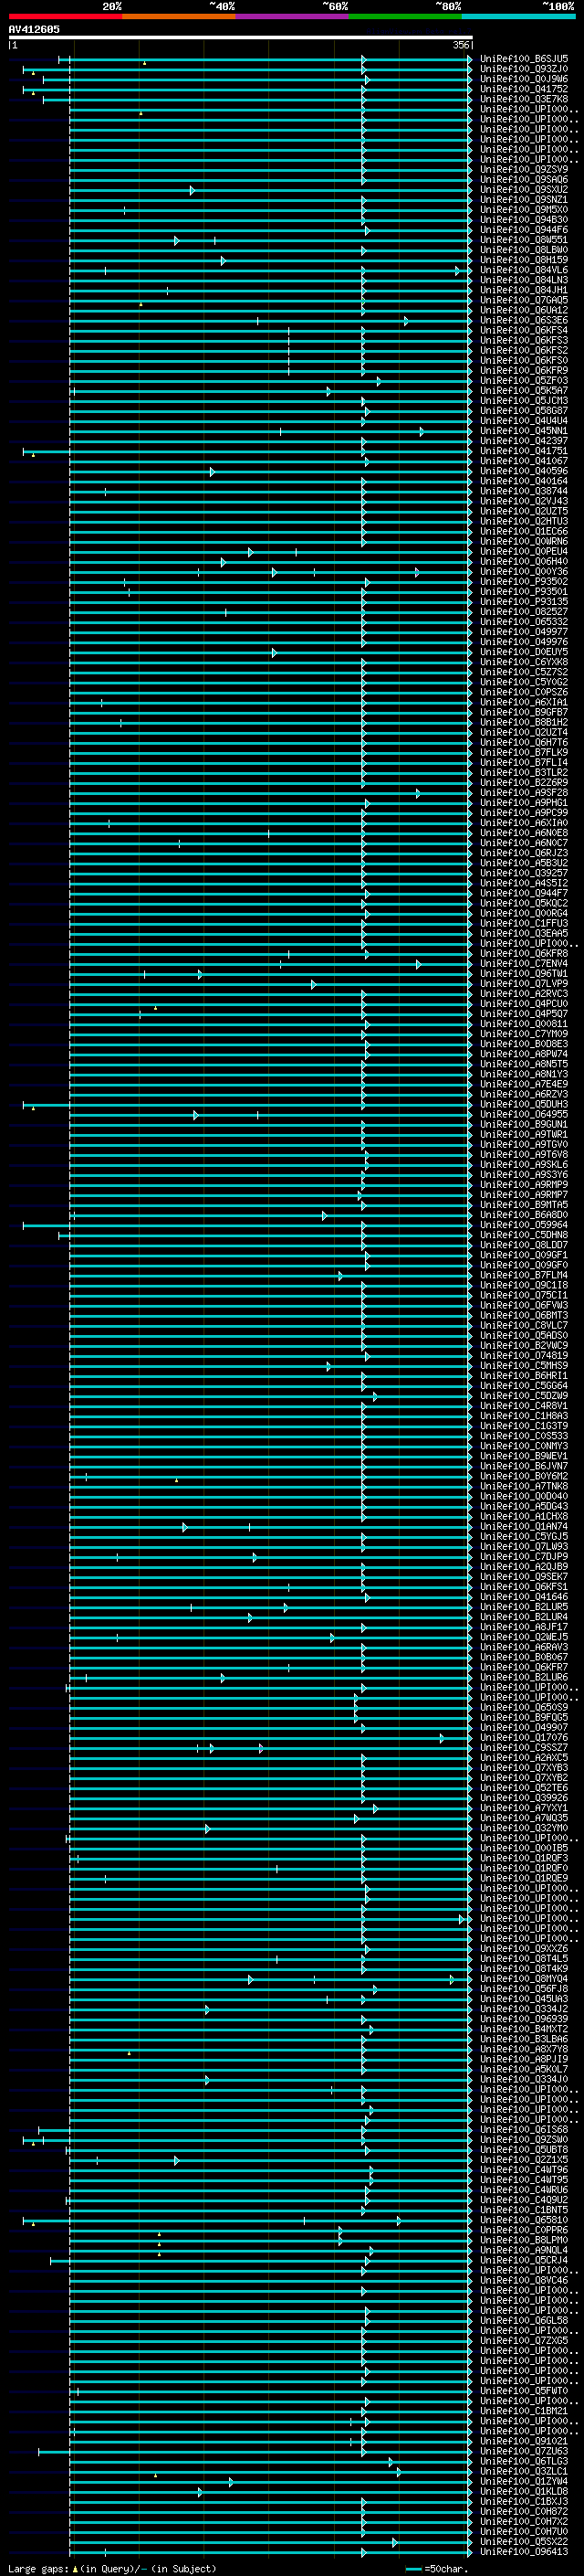The height and width of the screenshot is (2576, 584).
Task: Open hit UniRef100_Q0J9W6
Action: (x=524, y=79)
